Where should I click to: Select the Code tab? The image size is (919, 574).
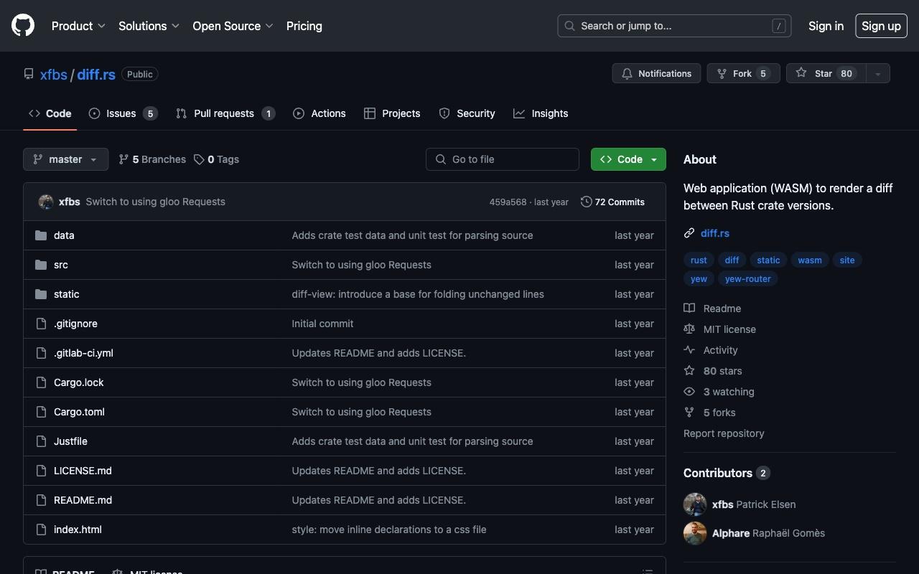(50, 113)
